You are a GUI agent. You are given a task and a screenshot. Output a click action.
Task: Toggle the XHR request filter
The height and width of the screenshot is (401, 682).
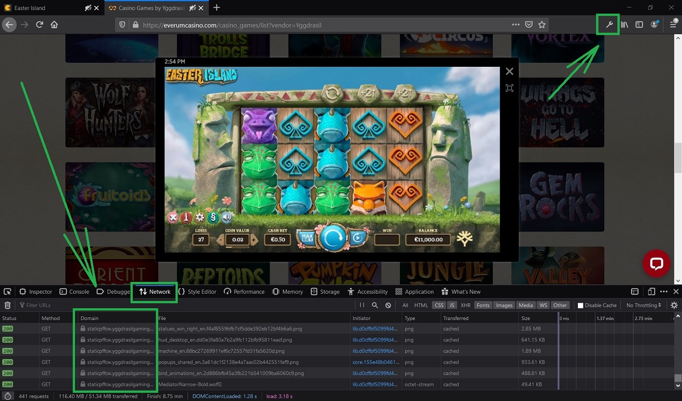point(466,305)
